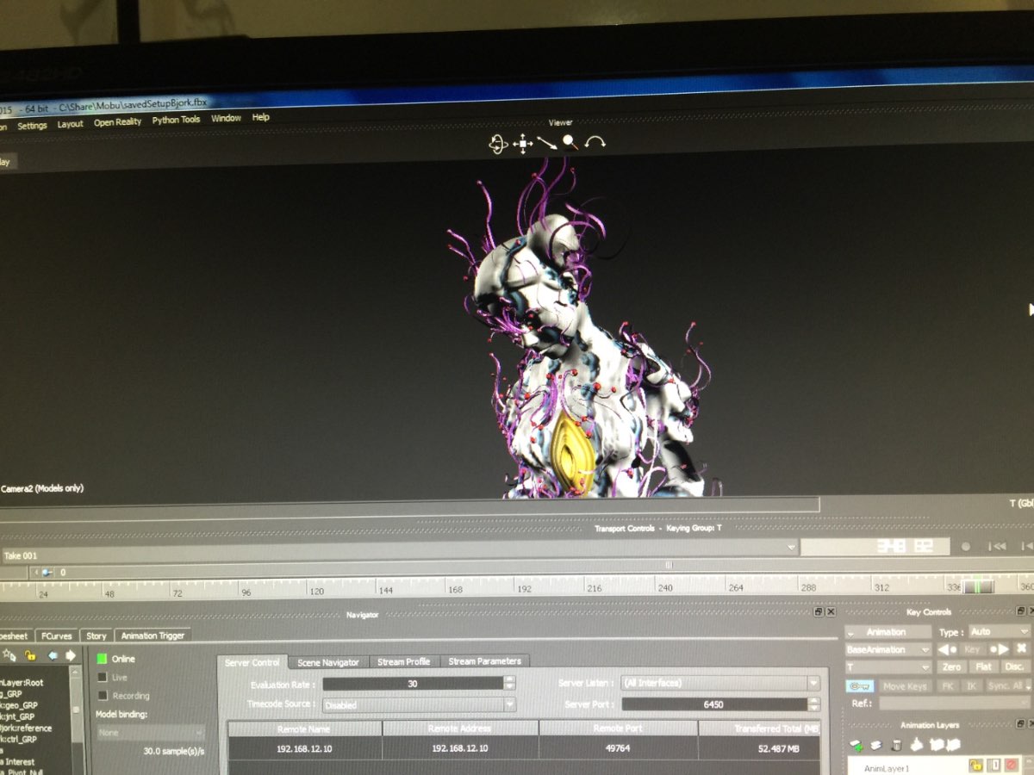This screenshot has width=1034, height=775.
Task: Open the T keying group dropdown
Action: (888, 667)
